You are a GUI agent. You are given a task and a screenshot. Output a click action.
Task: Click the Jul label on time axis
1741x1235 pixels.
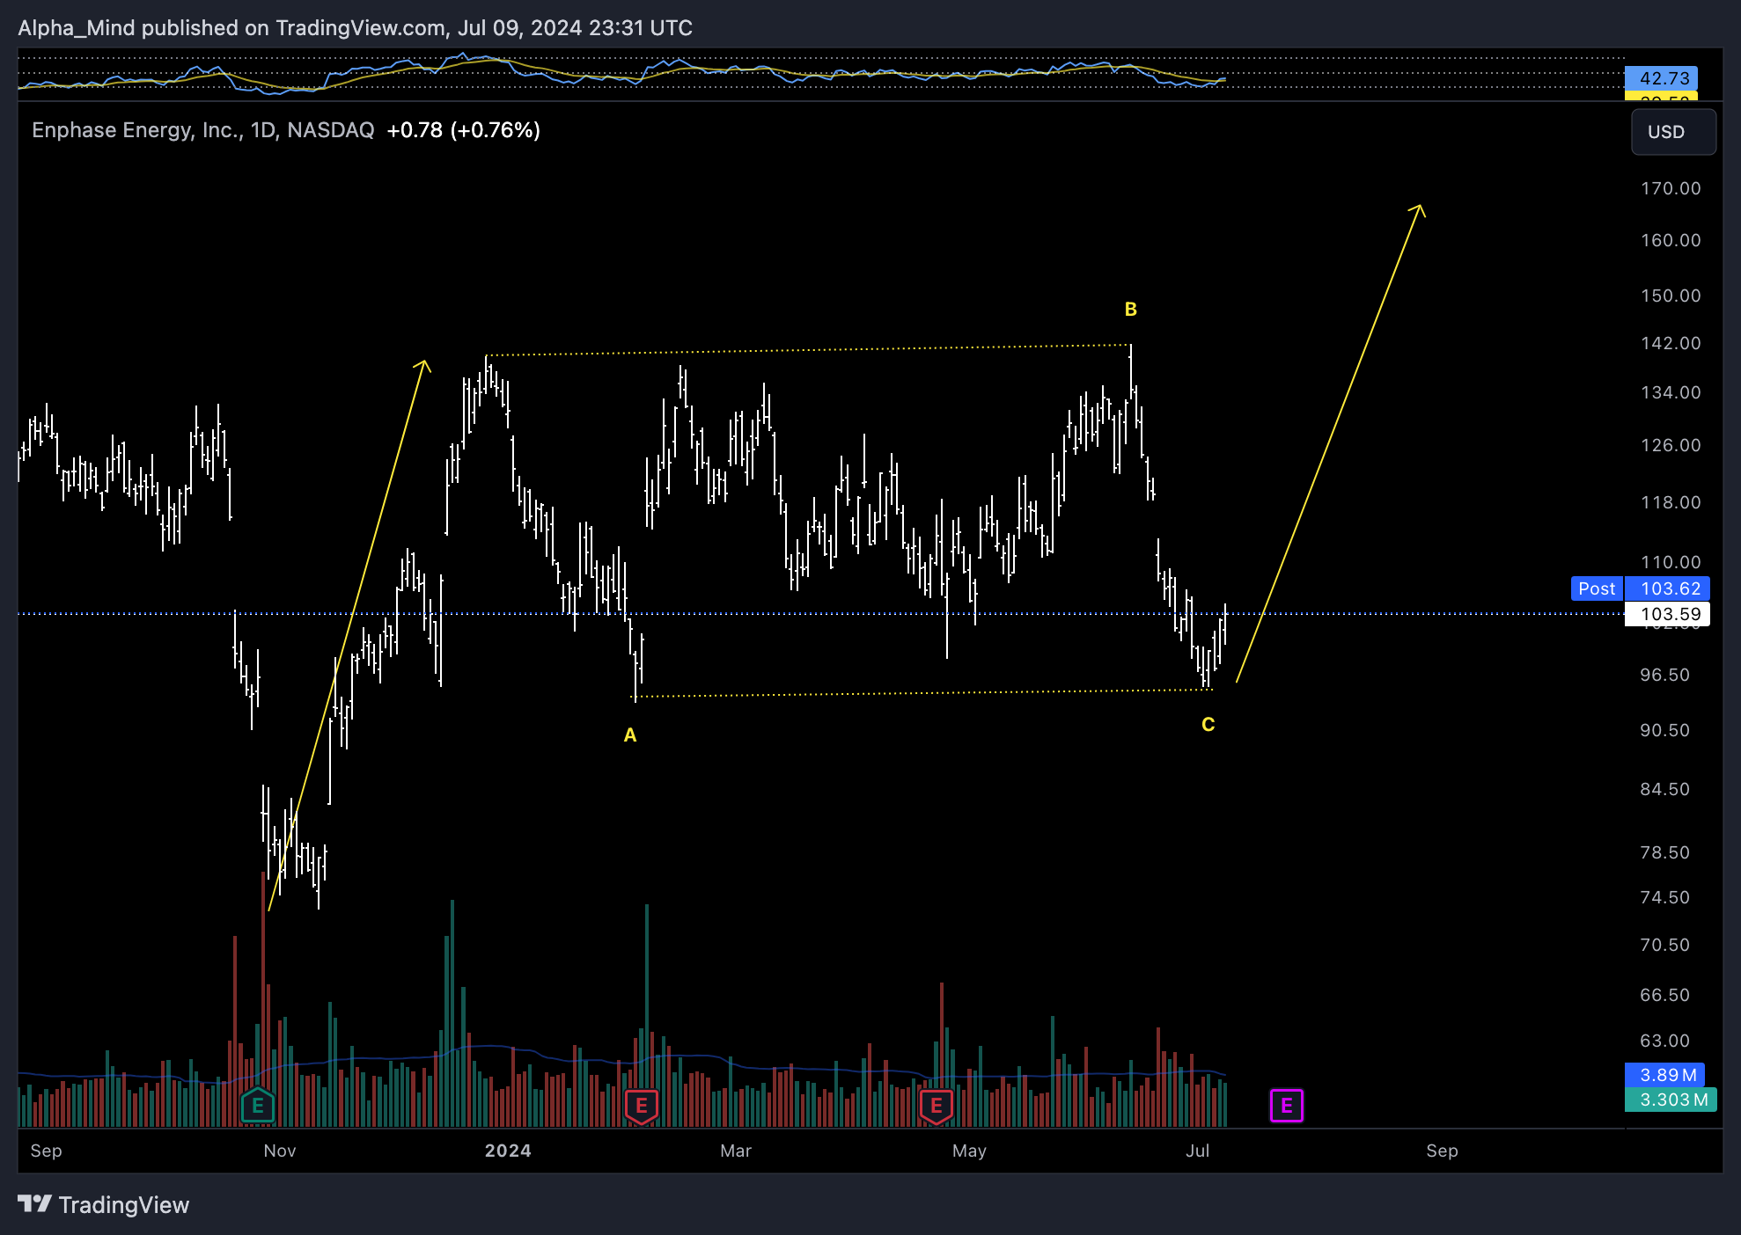click(1198, 1151)
